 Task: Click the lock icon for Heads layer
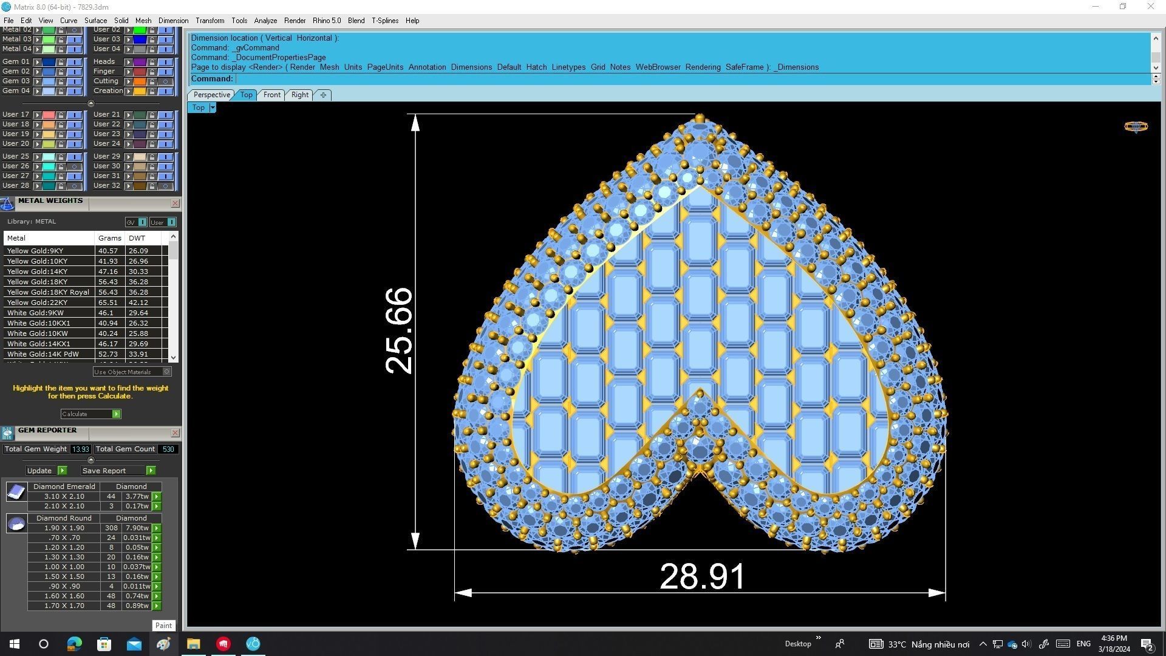pyautogui.click(x=152, y=62)
